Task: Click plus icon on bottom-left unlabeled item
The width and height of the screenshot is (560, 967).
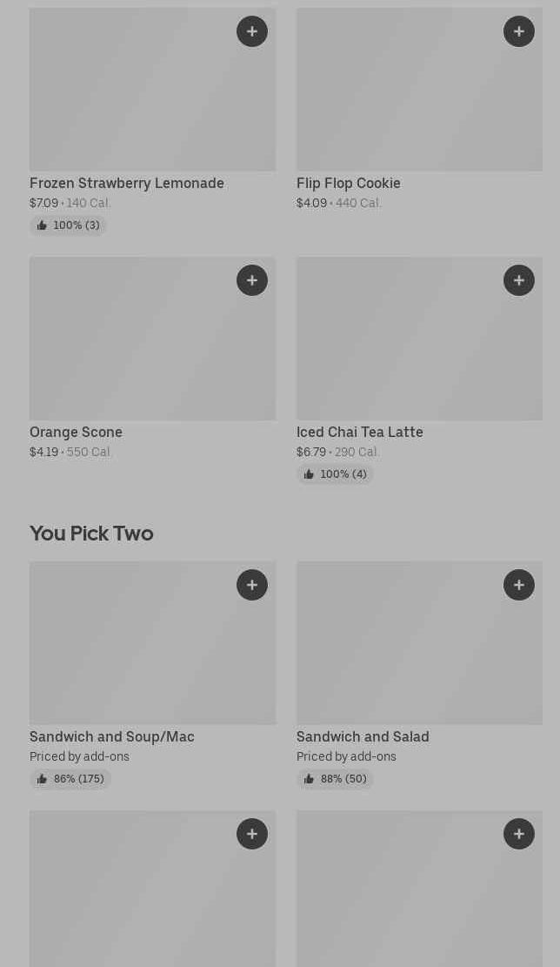Action: pos(252,834)
